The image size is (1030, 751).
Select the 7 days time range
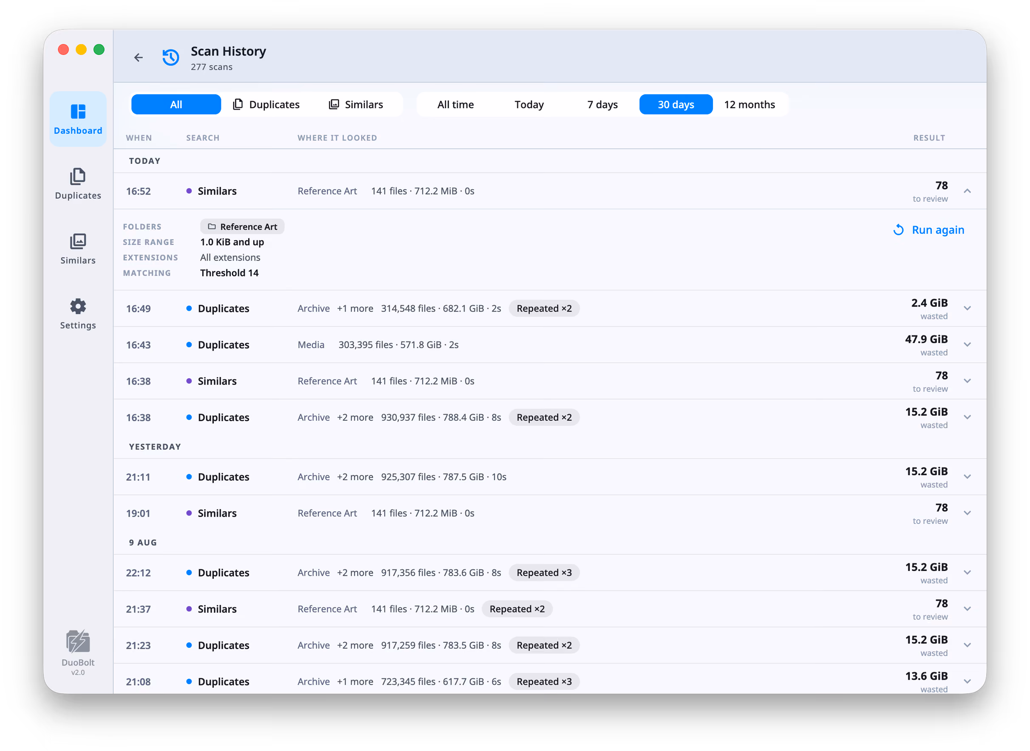click(x=603, y=104)
